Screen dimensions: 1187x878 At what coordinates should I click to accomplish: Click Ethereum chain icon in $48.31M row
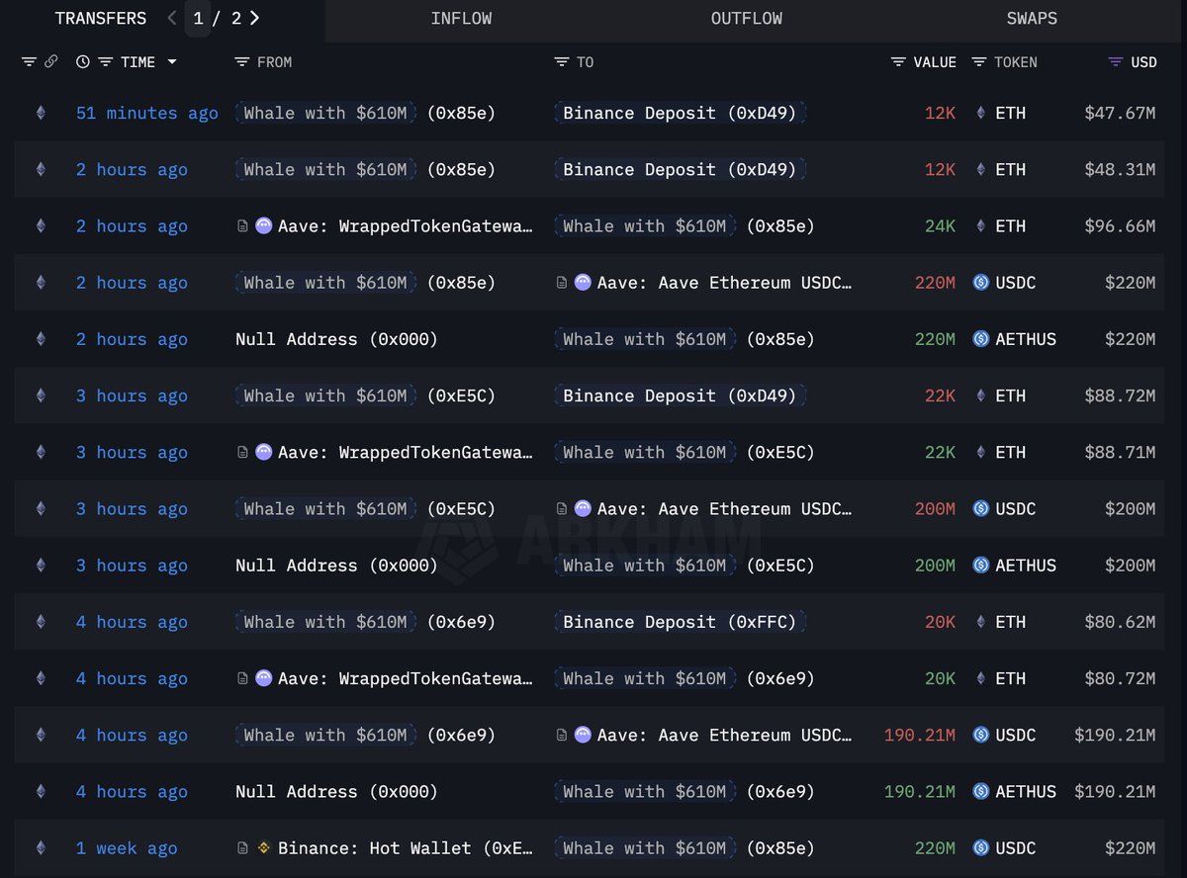pyautogui.click(x=41, y=169)
